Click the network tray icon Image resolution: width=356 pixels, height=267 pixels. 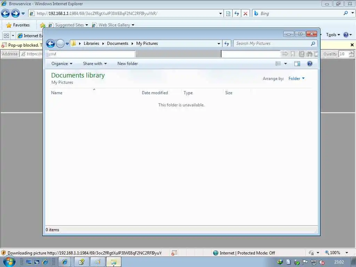[314, 262]
